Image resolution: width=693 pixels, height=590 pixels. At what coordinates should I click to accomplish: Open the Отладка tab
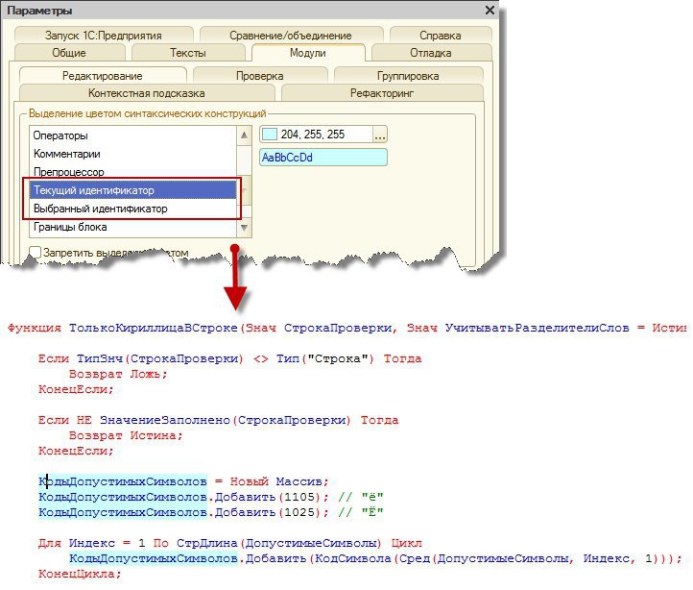point(431,53)
